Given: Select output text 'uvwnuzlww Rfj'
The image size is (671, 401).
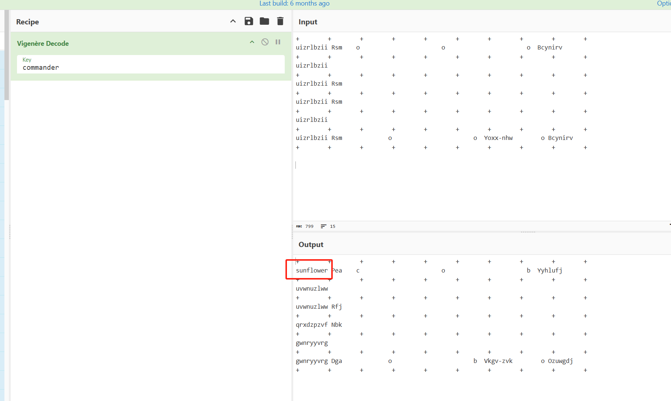Looking at the screenshot, I should tap(319, 306).
